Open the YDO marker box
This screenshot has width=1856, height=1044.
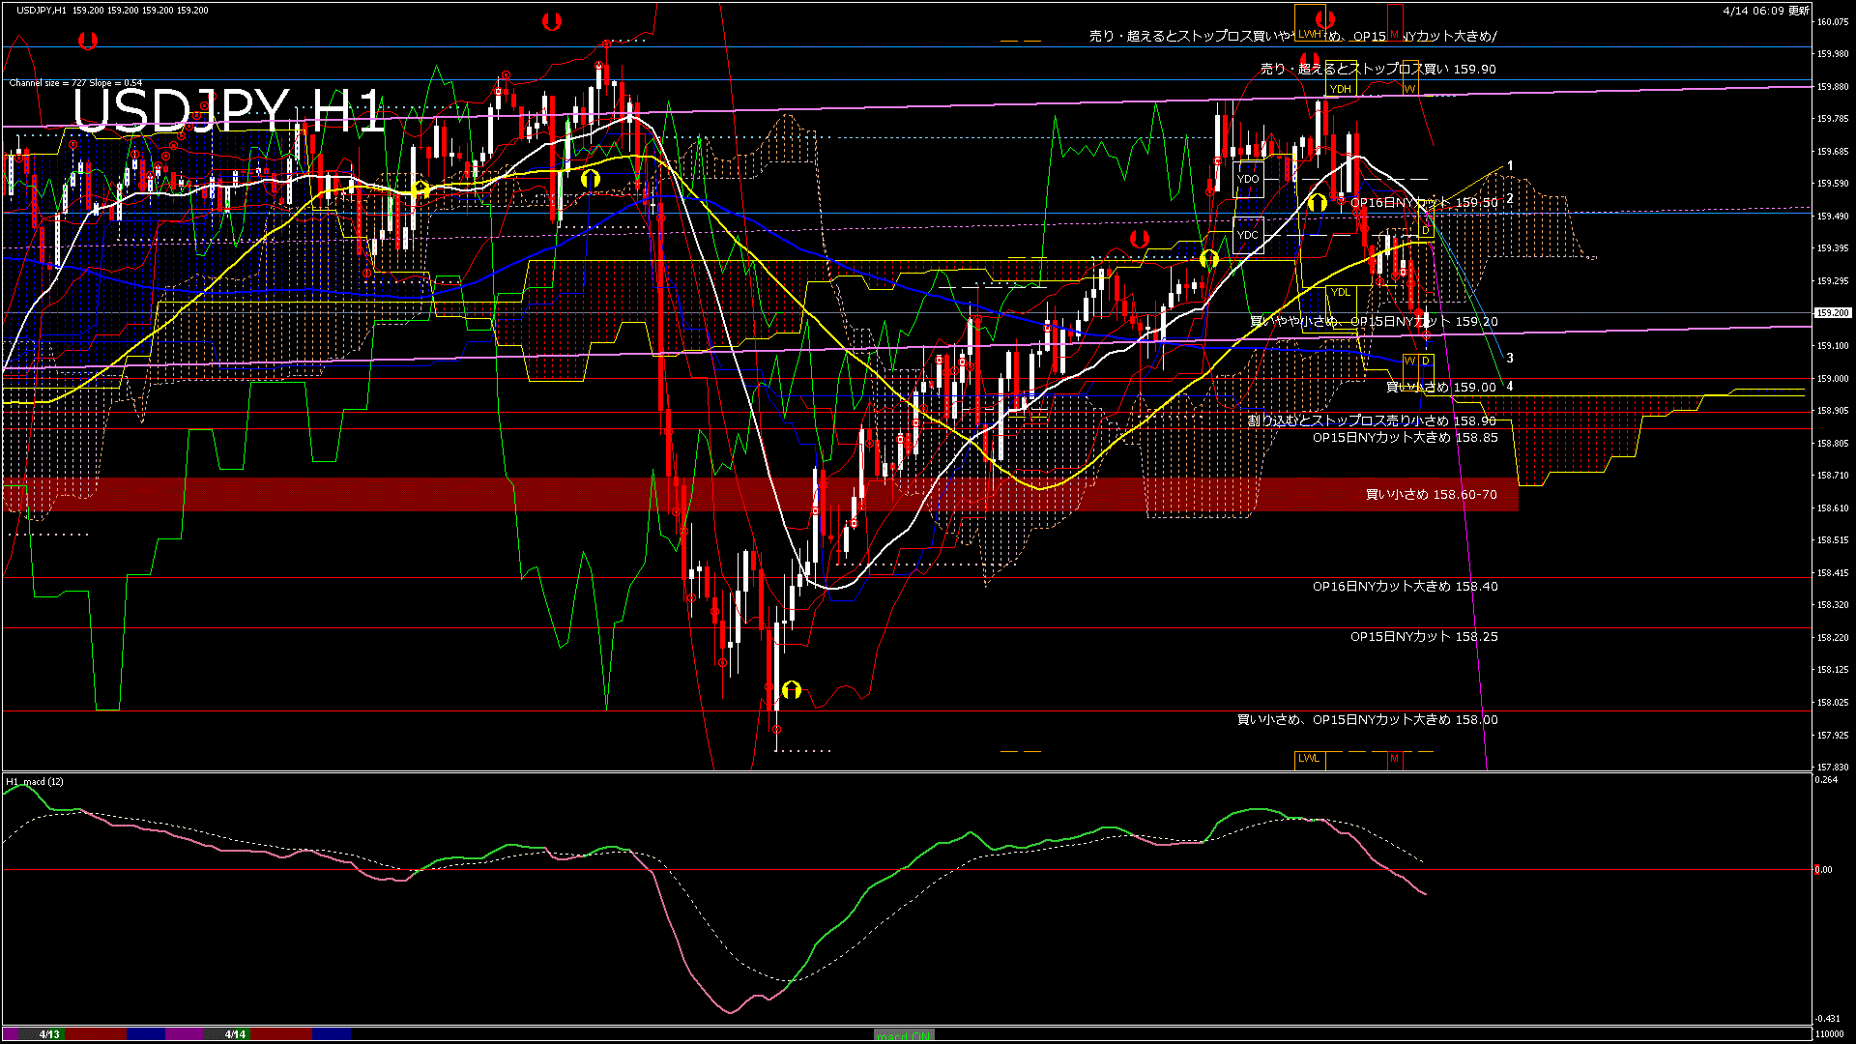point(1248,178)
